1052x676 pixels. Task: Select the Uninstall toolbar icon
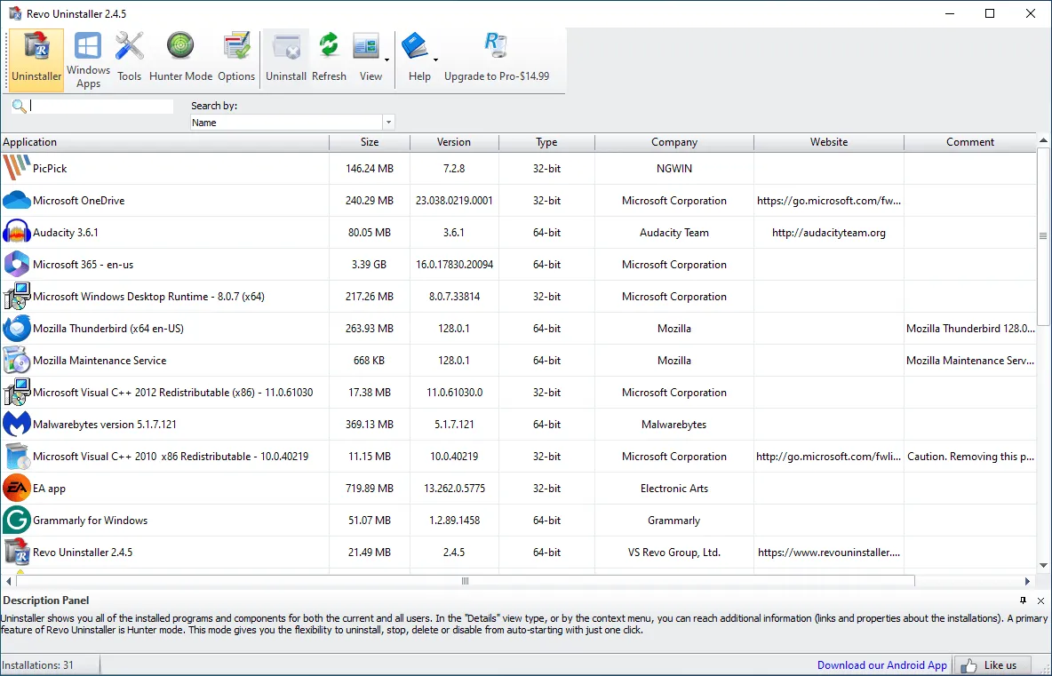[x=286, y=57]
